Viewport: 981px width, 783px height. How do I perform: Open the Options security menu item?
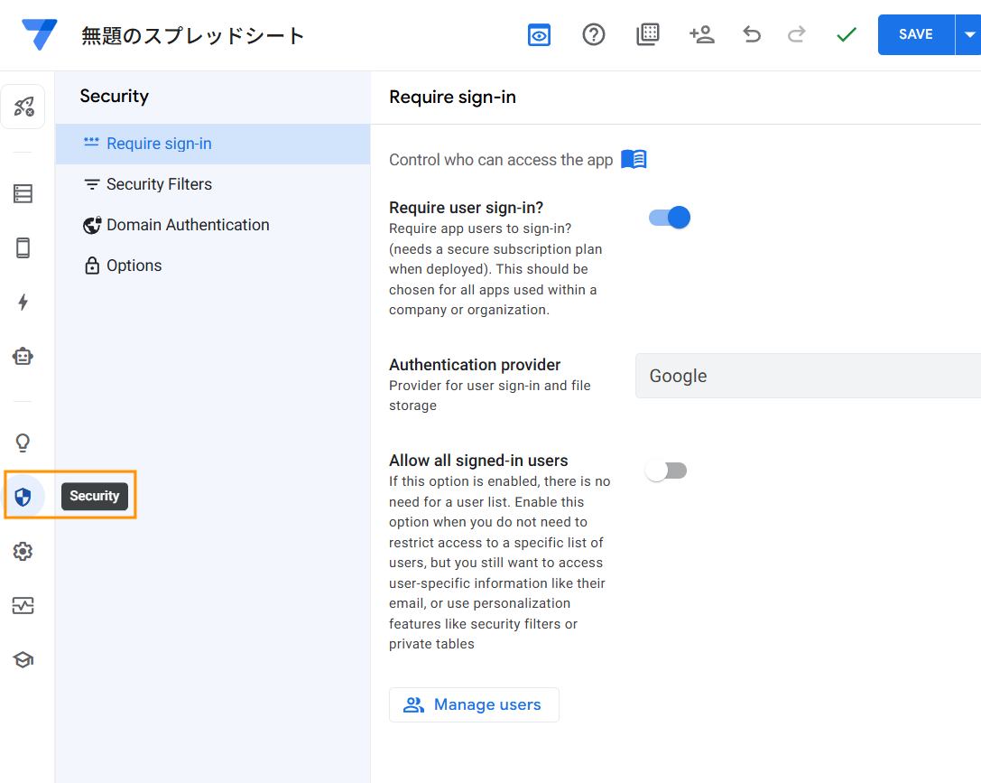point(134,266)
